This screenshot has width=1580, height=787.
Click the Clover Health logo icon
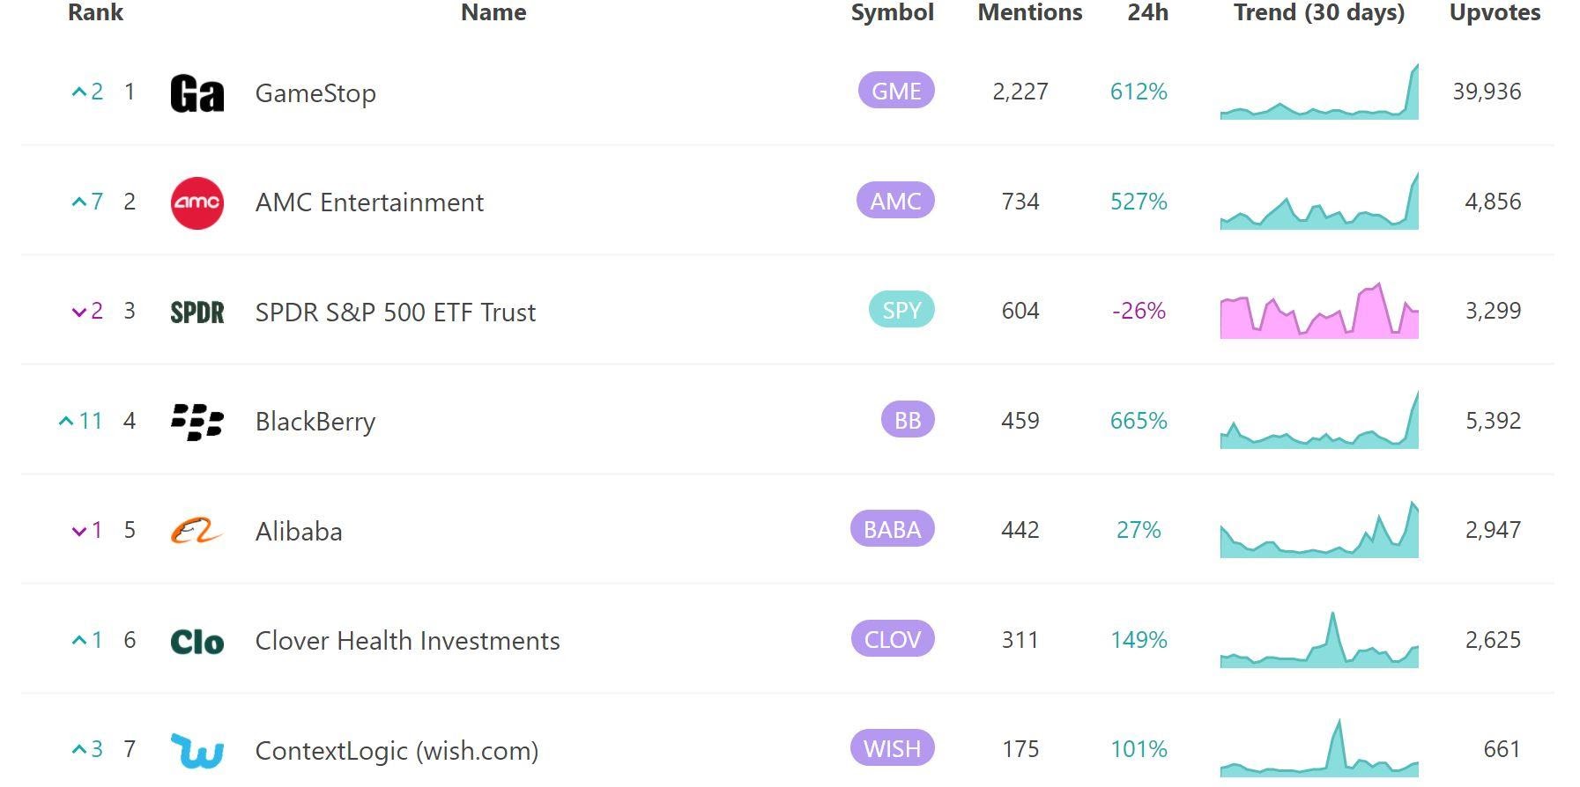point(197,642)
